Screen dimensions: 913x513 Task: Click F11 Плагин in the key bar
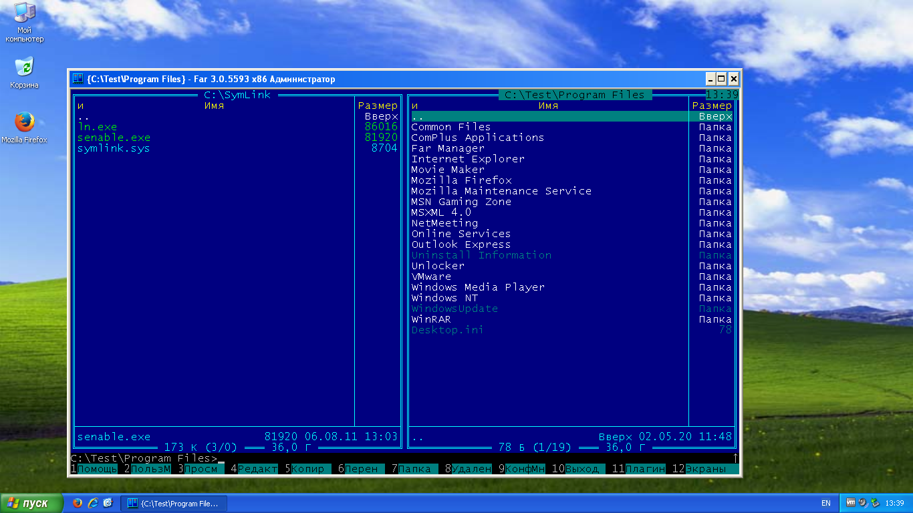[x=639, y=469]
